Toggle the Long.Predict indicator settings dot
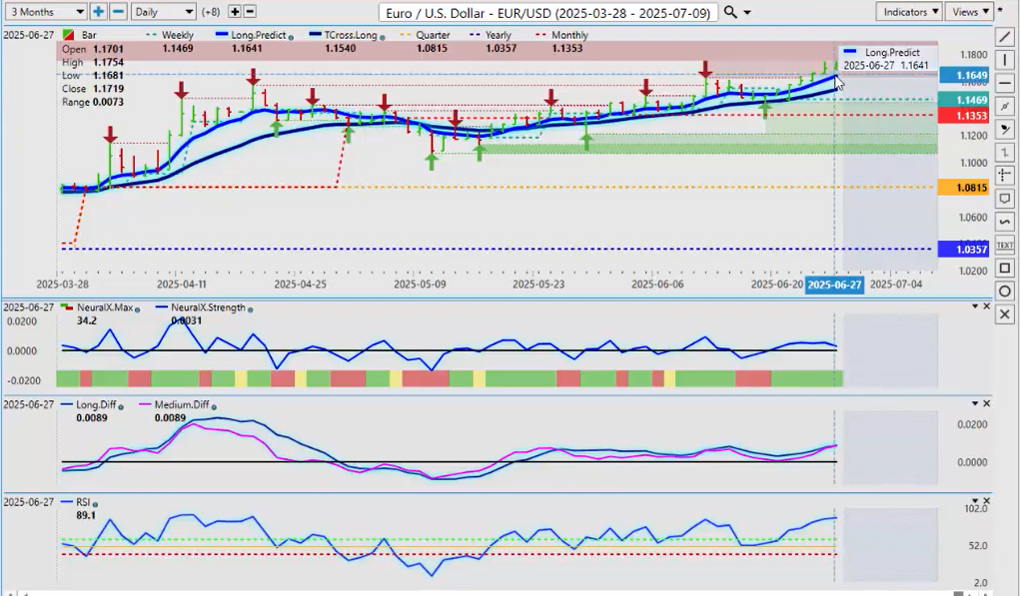The width and height of the screenshot is (1020, 596). coord(290,36)
